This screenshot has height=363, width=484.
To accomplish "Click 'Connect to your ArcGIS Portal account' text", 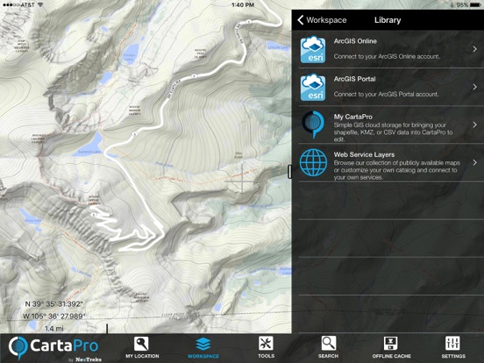I will pyautogui.click(x=386, y=94).
